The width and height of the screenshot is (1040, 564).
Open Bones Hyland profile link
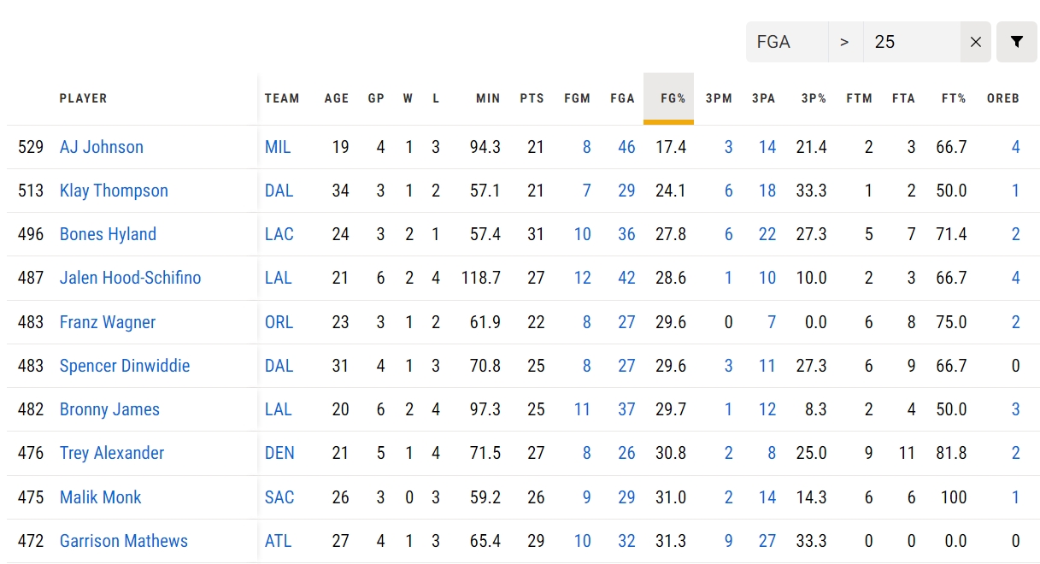108,234
